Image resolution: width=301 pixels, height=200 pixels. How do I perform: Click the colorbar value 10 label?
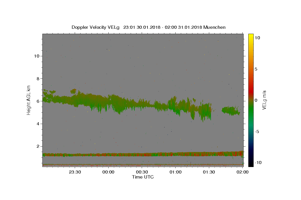257,38
